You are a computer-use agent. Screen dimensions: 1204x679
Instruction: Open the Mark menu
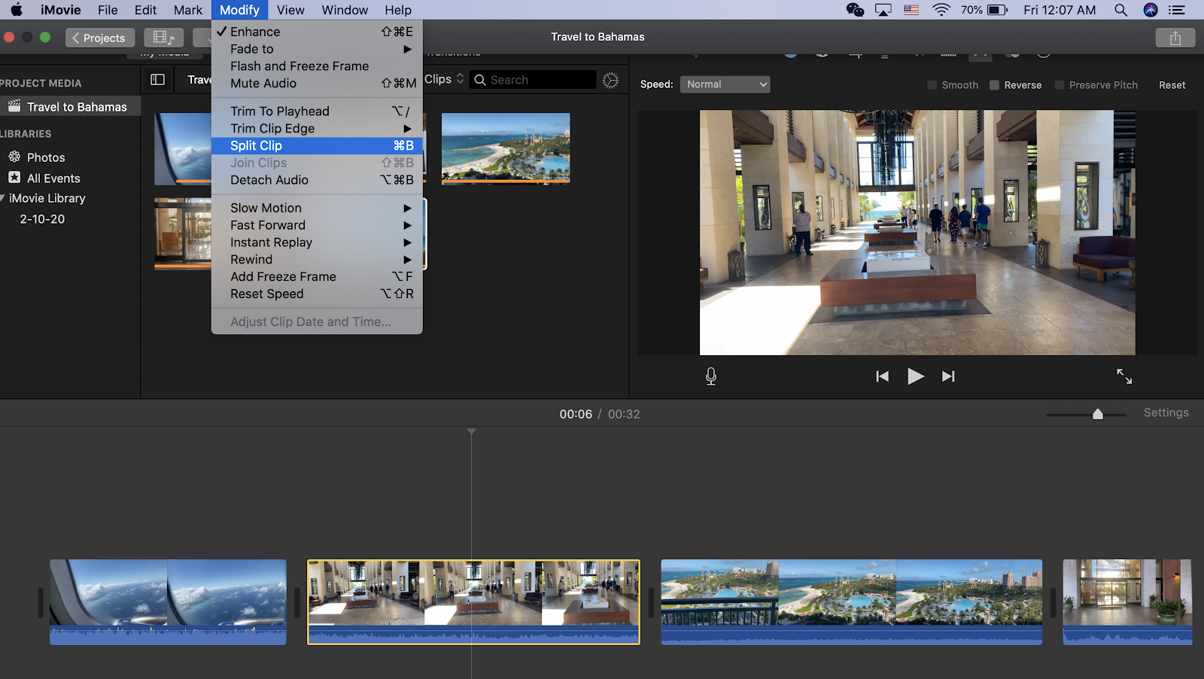click(188, 10)
